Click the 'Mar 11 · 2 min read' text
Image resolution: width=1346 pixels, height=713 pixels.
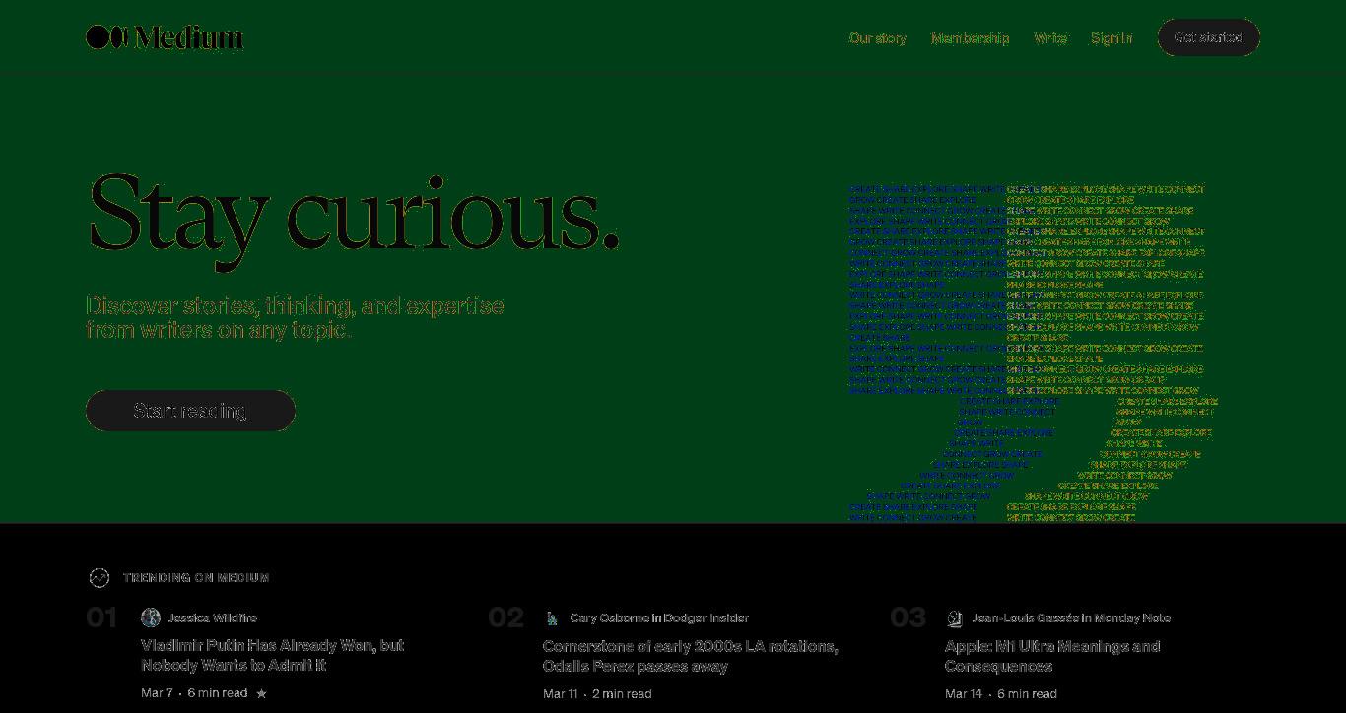pos(597,694)
